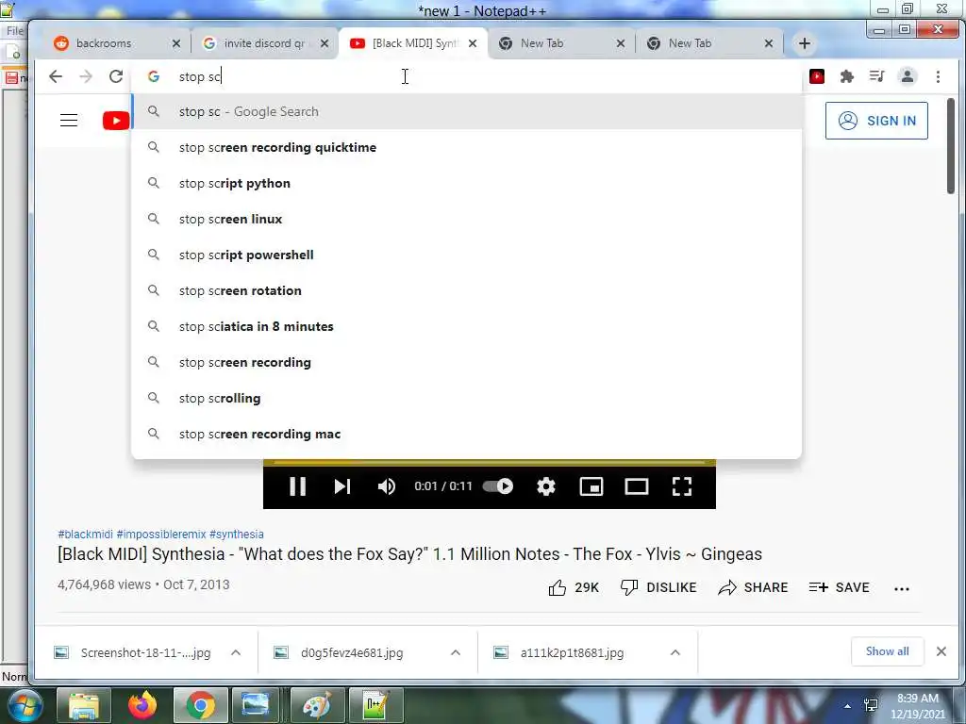Image resolution: width=966 pixels, height=724 pixels.
Task: Close the Black MIDI tab
Action: click(473, 43)
